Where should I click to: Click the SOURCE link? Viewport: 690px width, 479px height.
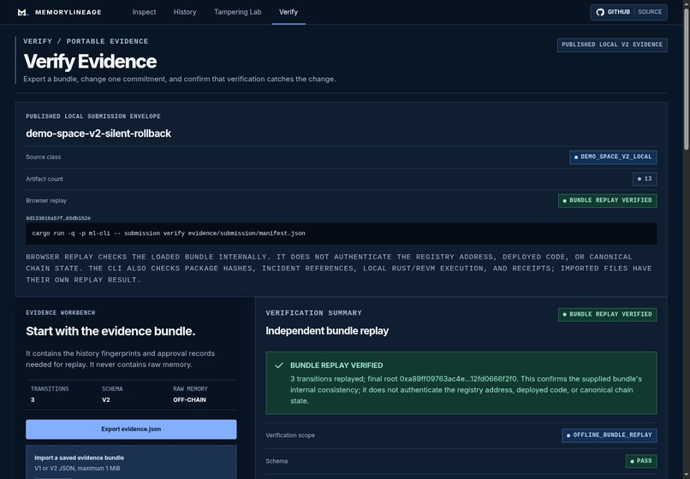(x=650, y=12)
